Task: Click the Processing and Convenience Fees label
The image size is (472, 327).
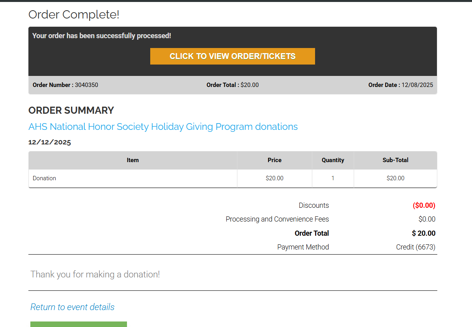Action: (277, 219)
